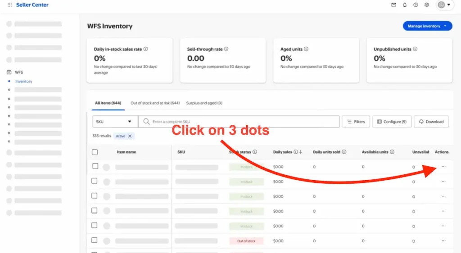Show info icon beside Daily sales column

tap(295, 152)
